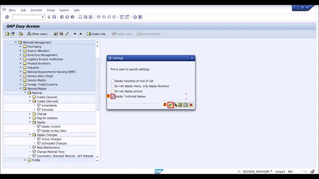Screen dimensions: 319x179
Task: Click the First Page icon
Action: (99, 17)
